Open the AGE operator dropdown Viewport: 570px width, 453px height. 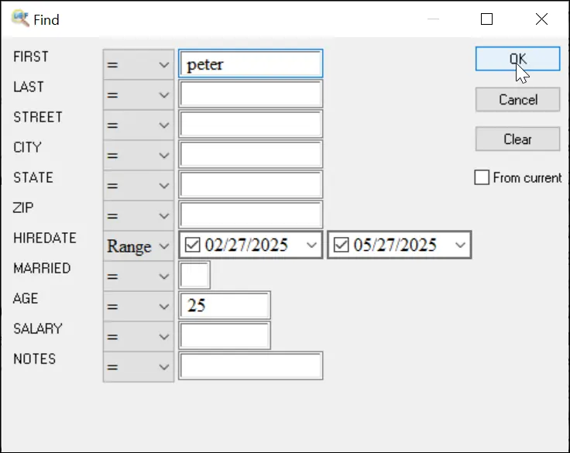139,306
